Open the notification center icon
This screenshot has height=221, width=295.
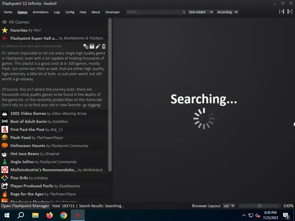point(286,215)
